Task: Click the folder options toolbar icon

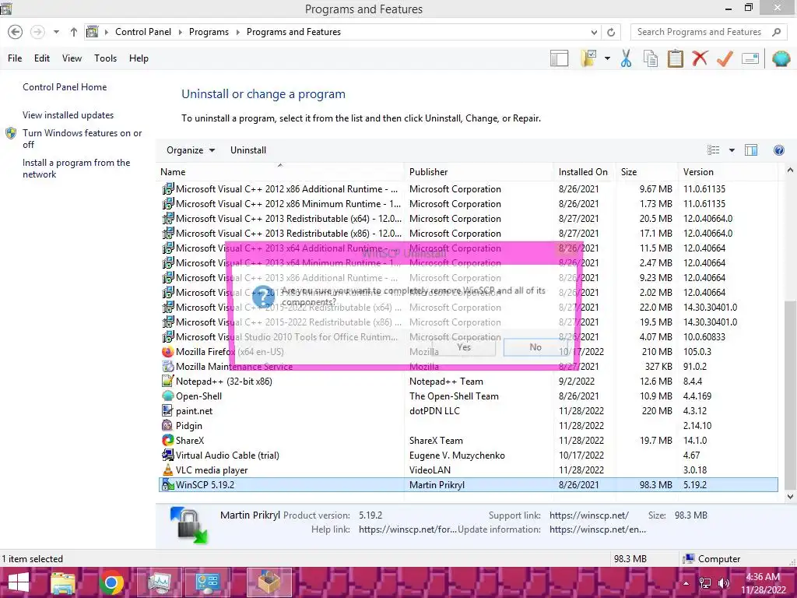Action: (x=588, y=58)
